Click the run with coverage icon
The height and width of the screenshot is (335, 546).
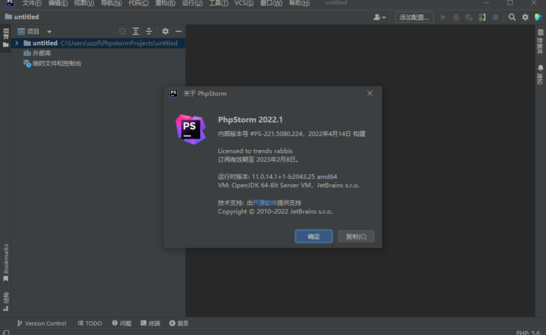point(469,17)
